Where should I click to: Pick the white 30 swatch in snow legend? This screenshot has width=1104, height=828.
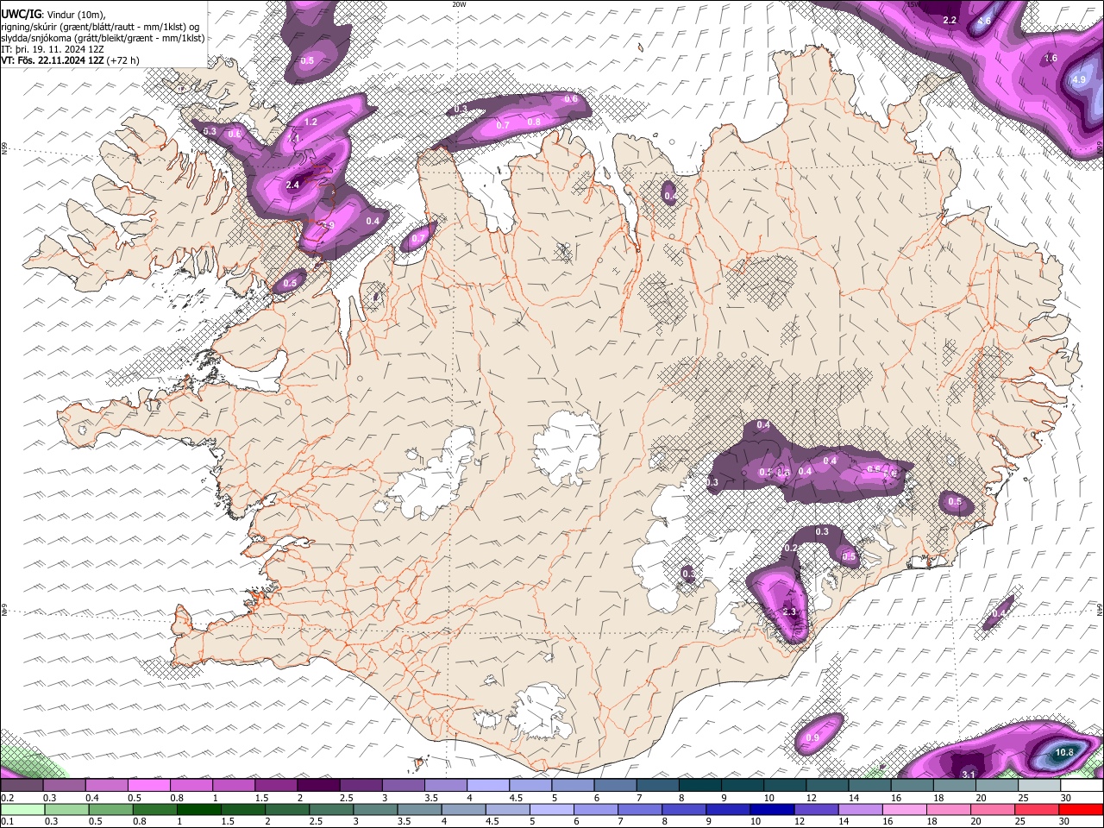[1082, 786]
